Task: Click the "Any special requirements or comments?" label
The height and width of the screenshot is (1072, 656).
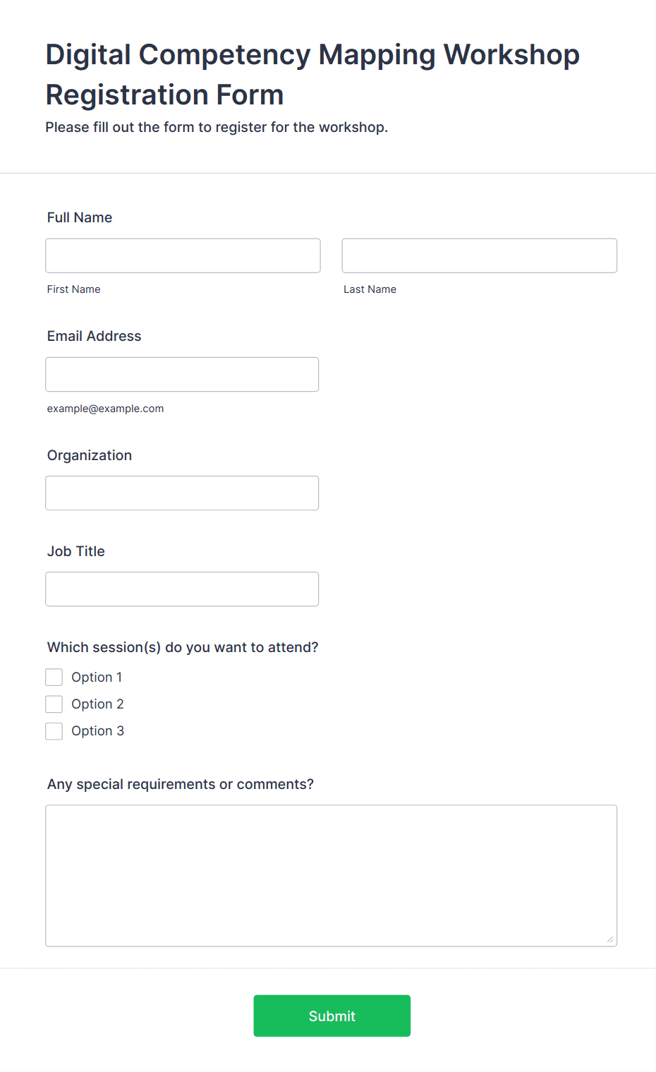Action: (x=181, y=784)
